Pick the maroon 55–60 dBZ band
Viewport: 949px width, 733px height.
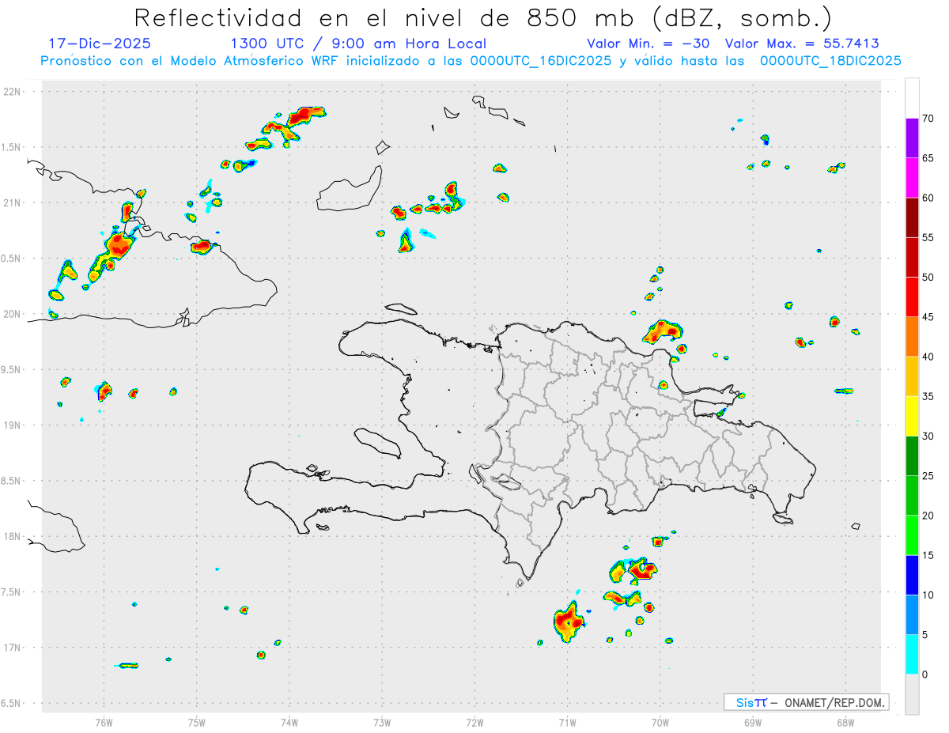[x=912, y=217]
